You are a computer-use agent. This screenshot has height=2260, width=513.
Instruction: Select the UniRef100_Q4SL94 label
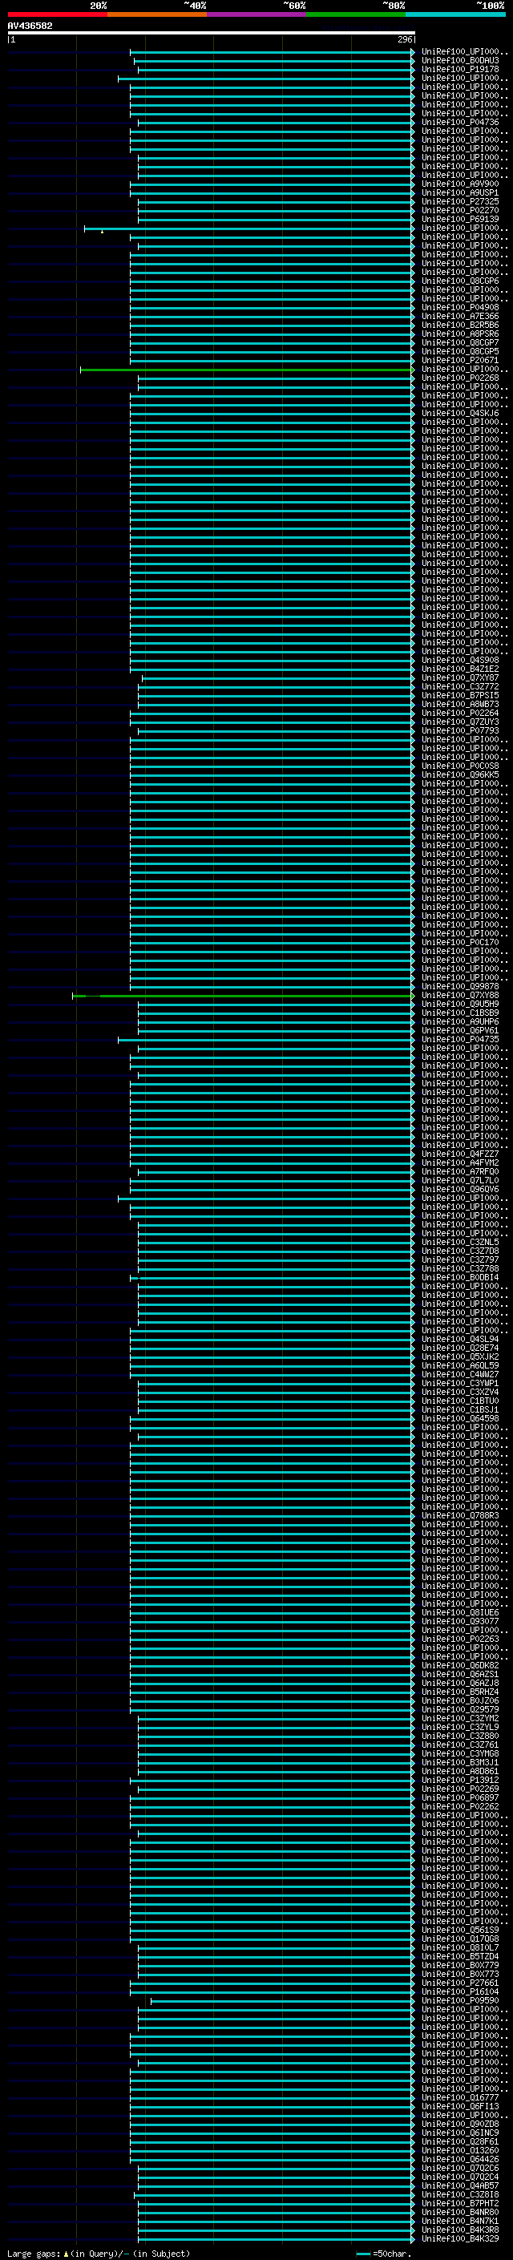coord(460,1339)
